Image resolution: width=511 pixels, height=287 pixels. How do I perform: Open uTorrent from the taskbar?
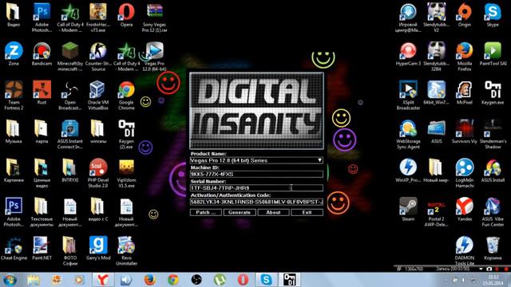220,280
